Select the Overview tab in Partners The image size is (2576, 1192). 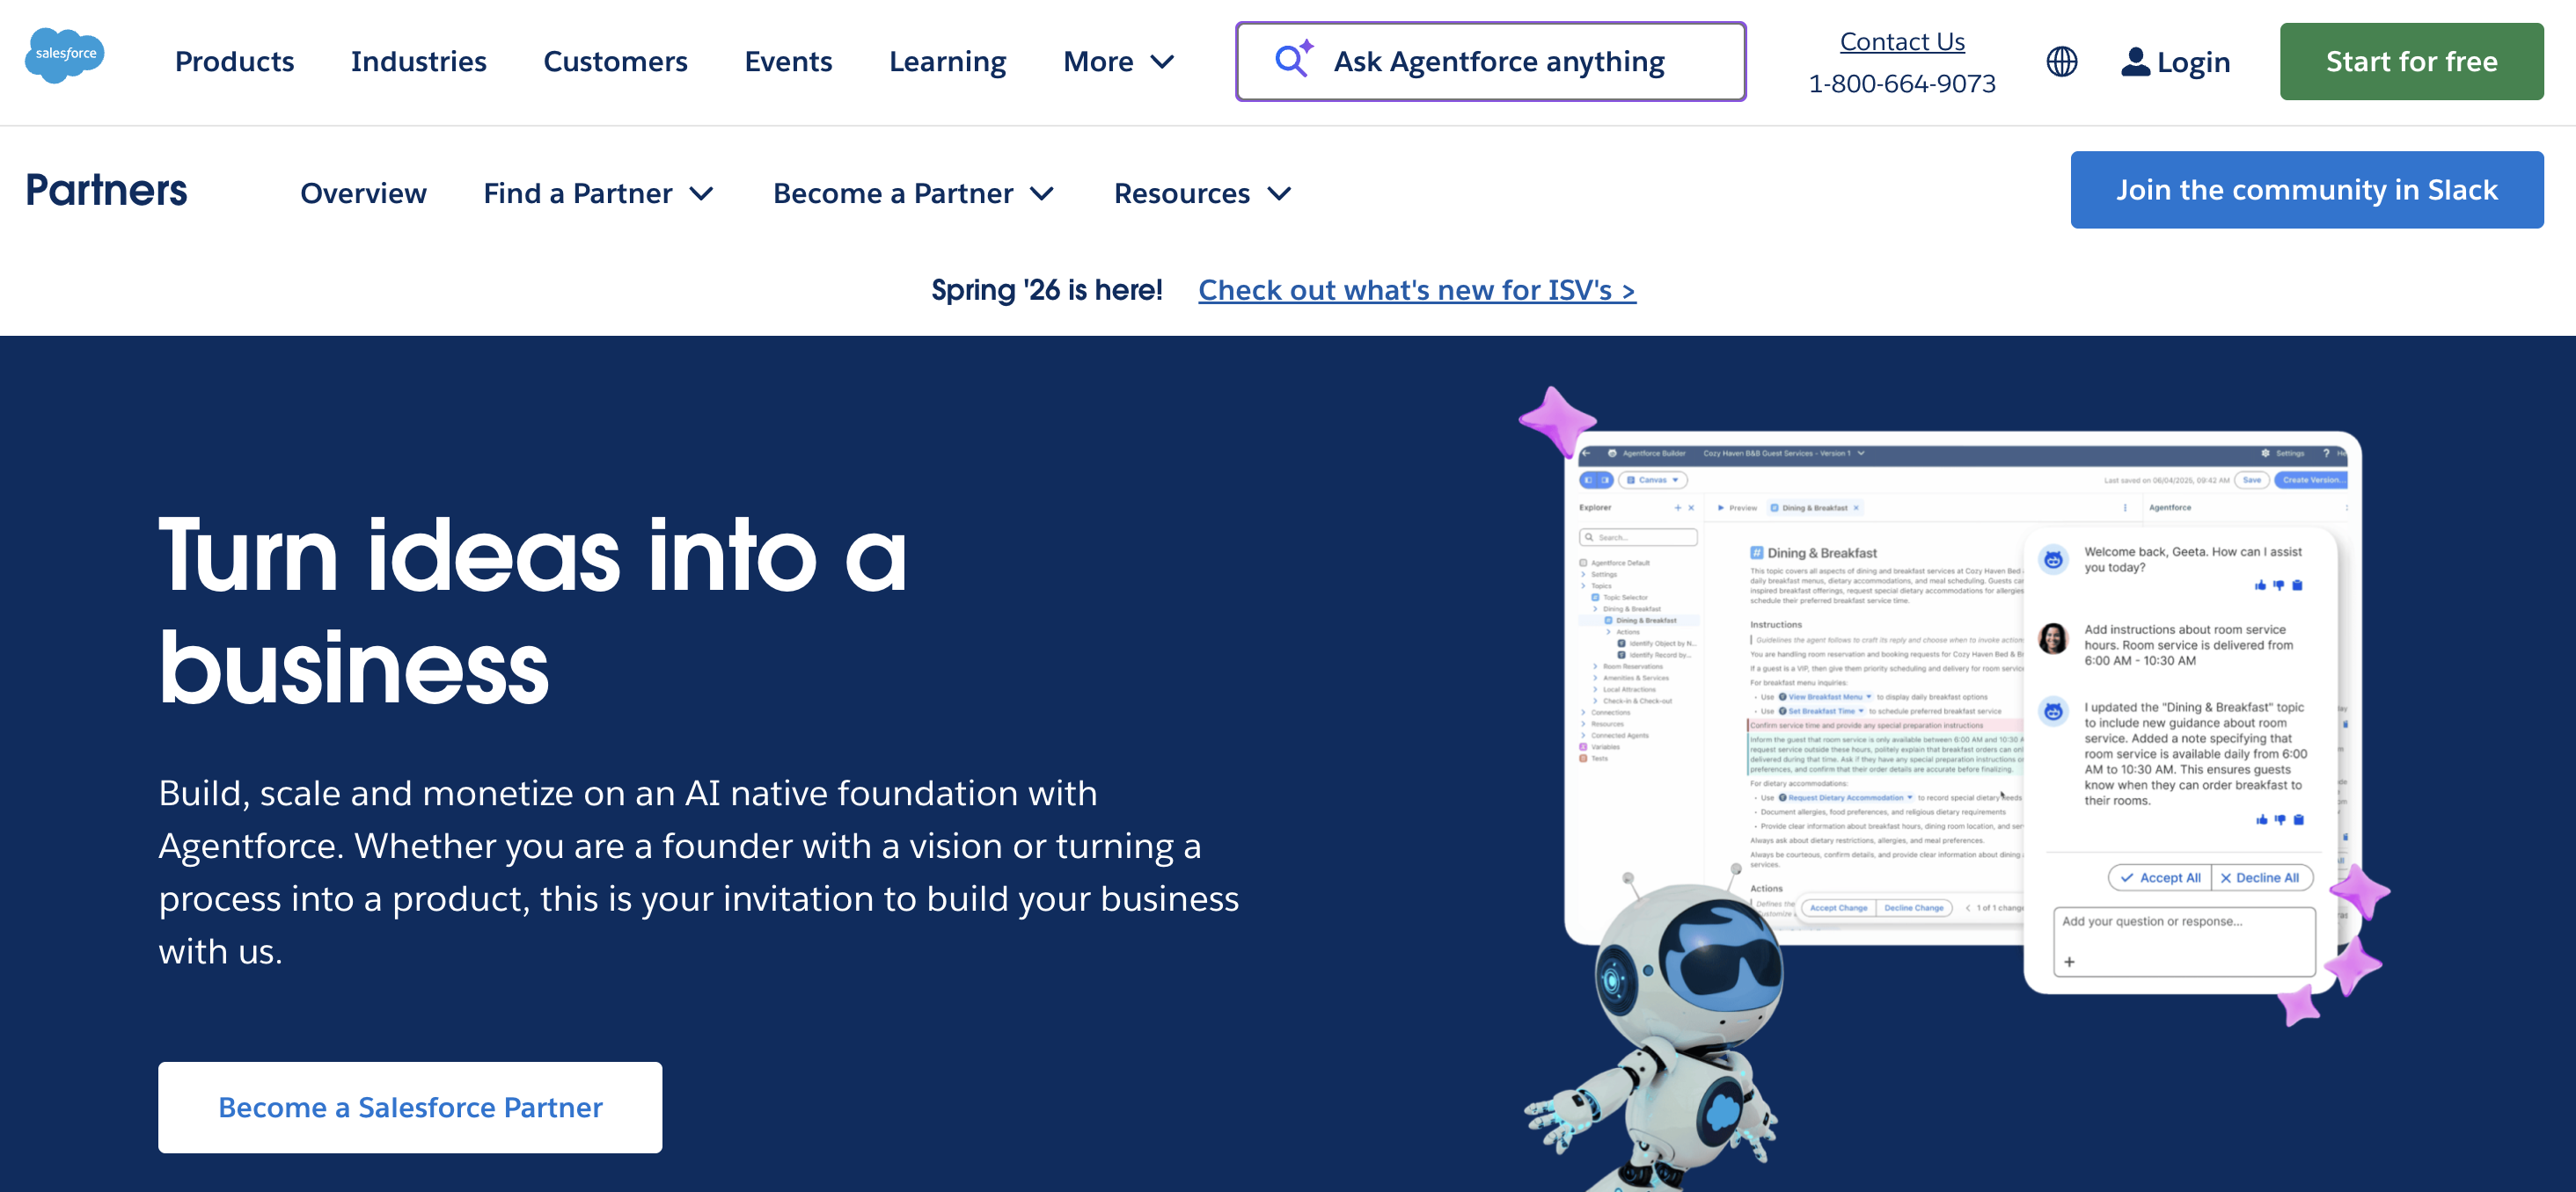tap(363, 193)
